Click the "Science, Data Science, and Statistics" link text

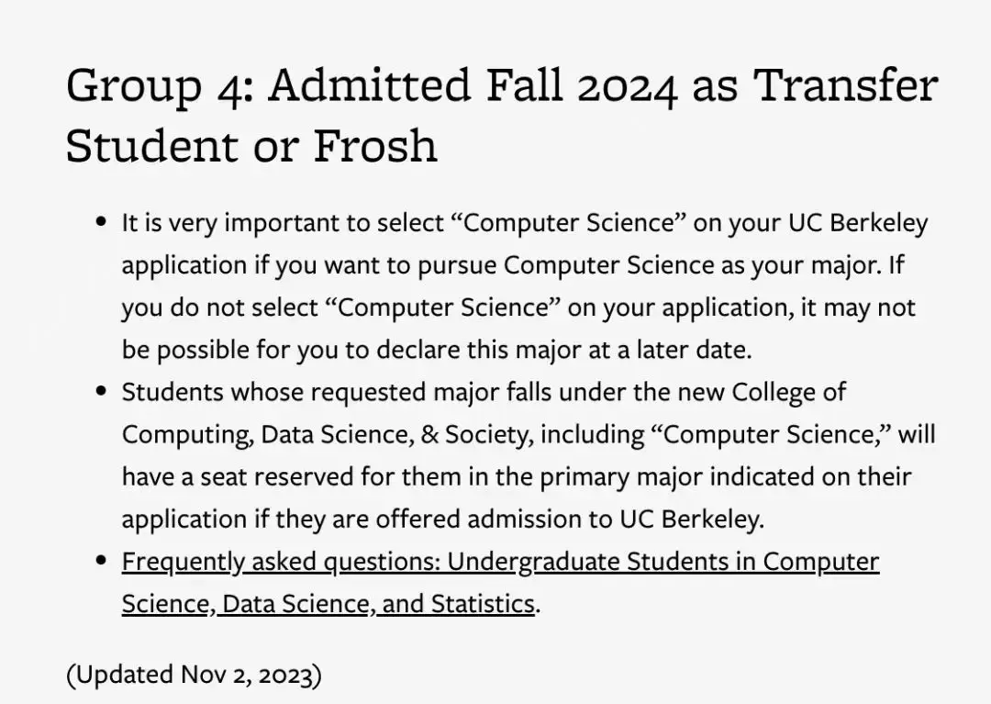click(328, 603)
